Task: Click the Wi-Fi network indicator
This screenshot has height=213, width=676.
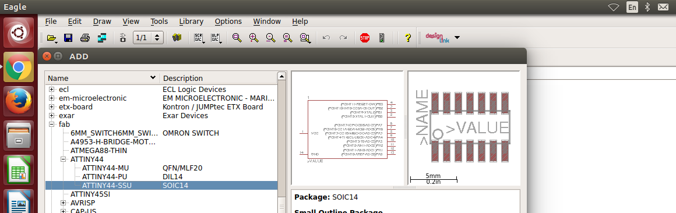Action: (614, 7)
